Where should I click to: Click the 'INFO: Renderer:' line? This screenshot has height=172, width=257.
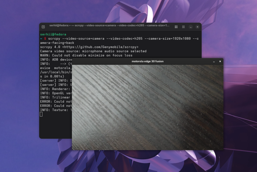tap(55, 89)
